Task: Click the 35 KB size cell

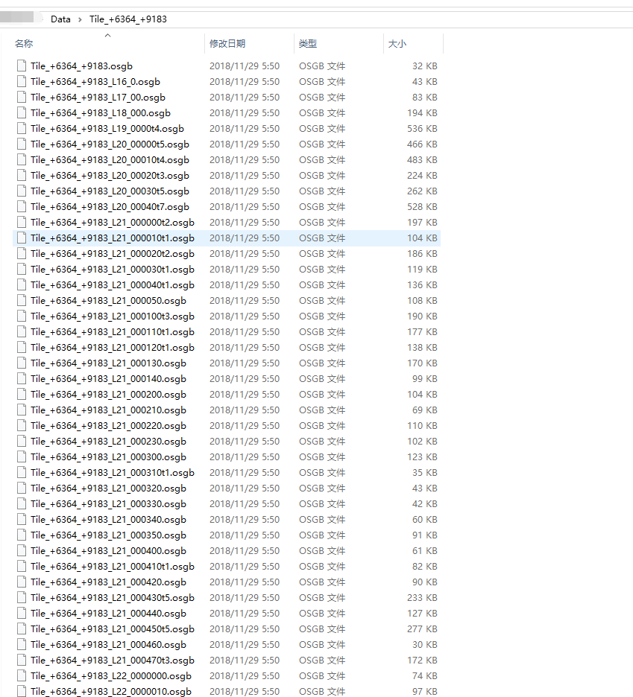Action: click(x=425, y=473)
